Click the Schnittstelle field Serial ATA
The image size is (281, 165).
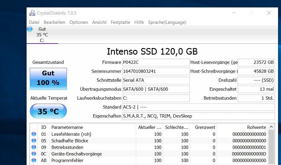[156, 80]
